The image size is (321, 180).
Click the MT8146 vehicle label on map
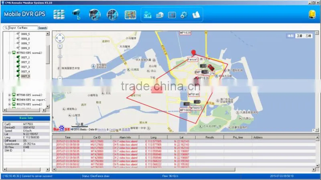point(194,94)
